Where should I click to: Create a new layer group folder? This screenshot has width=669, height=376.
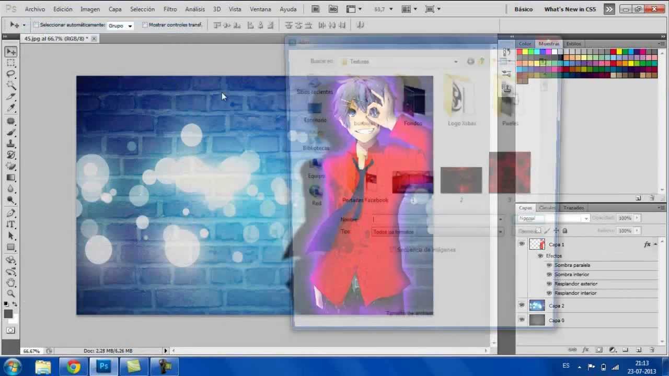[626, 350]
